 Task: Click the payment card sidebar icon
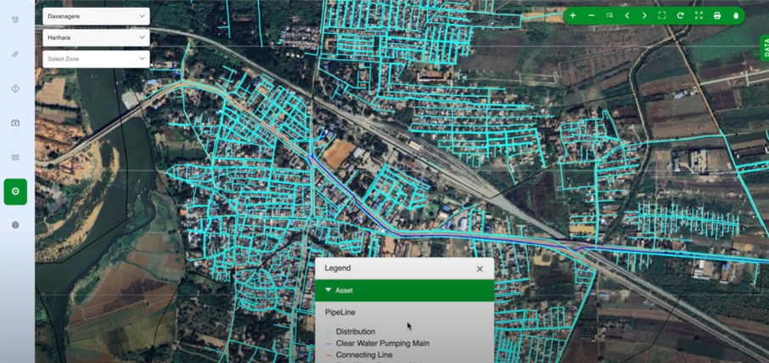click(15, 123)
